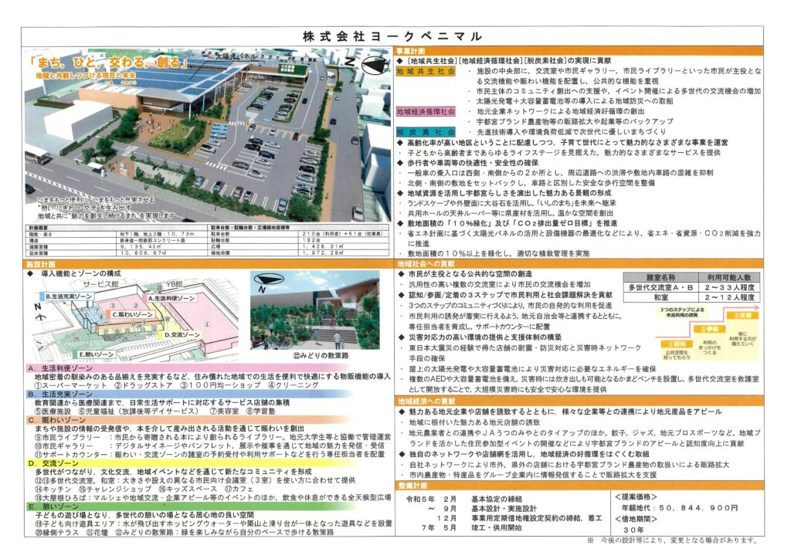791x559 pixels.
Task: Click B.生活充実ゾーン label on zone map
Action: click(69, 296)
